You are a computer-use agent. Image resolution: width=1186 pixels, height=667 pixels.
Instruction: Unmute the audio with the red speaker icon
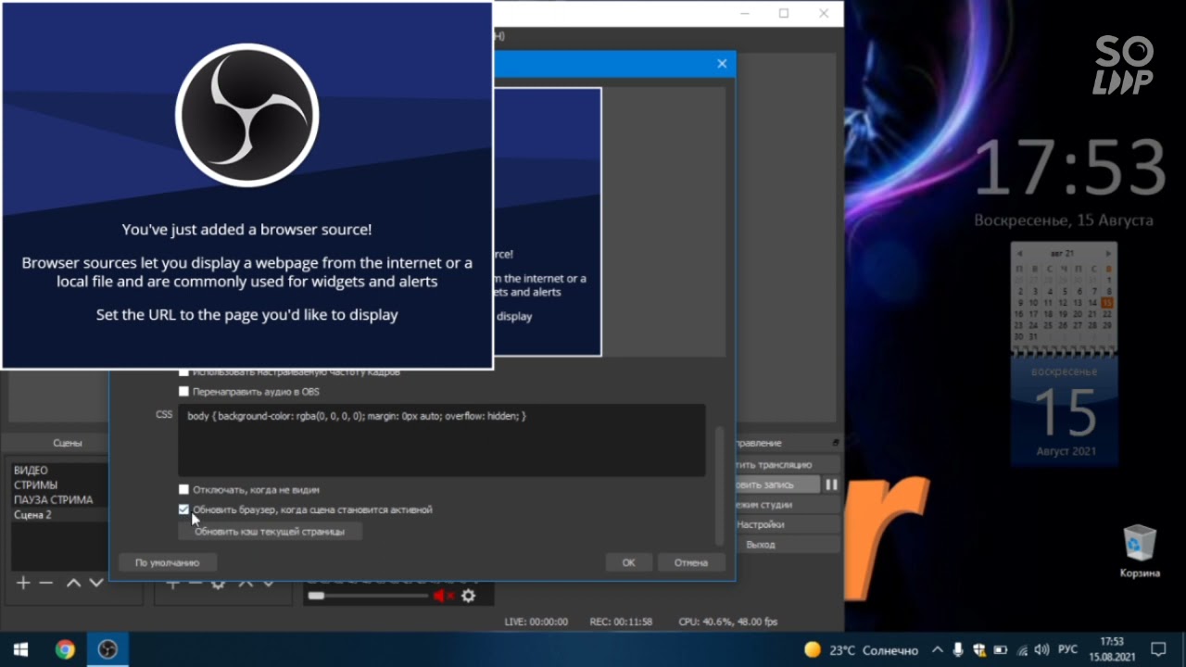[x=444, y=596]
